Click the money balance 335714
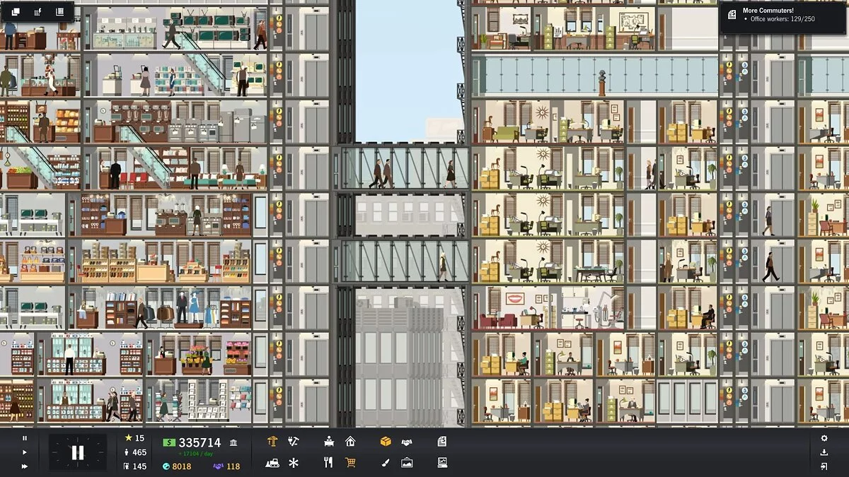The width and height of the screenshot is (849, 477). 200,442
